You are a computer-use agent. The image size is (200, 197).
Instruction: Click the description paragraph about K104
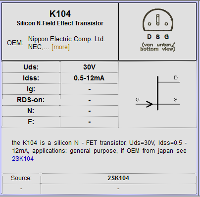[99, 151]
